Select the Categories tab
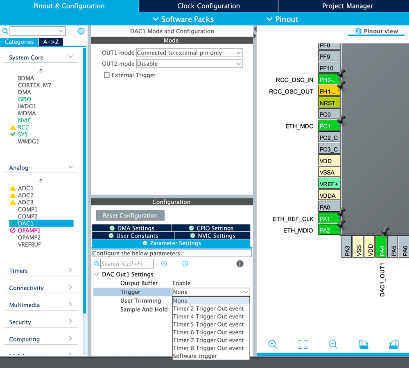Image resolution: width=409 pixels, height=368 pixels. click(x=19, y=42)
